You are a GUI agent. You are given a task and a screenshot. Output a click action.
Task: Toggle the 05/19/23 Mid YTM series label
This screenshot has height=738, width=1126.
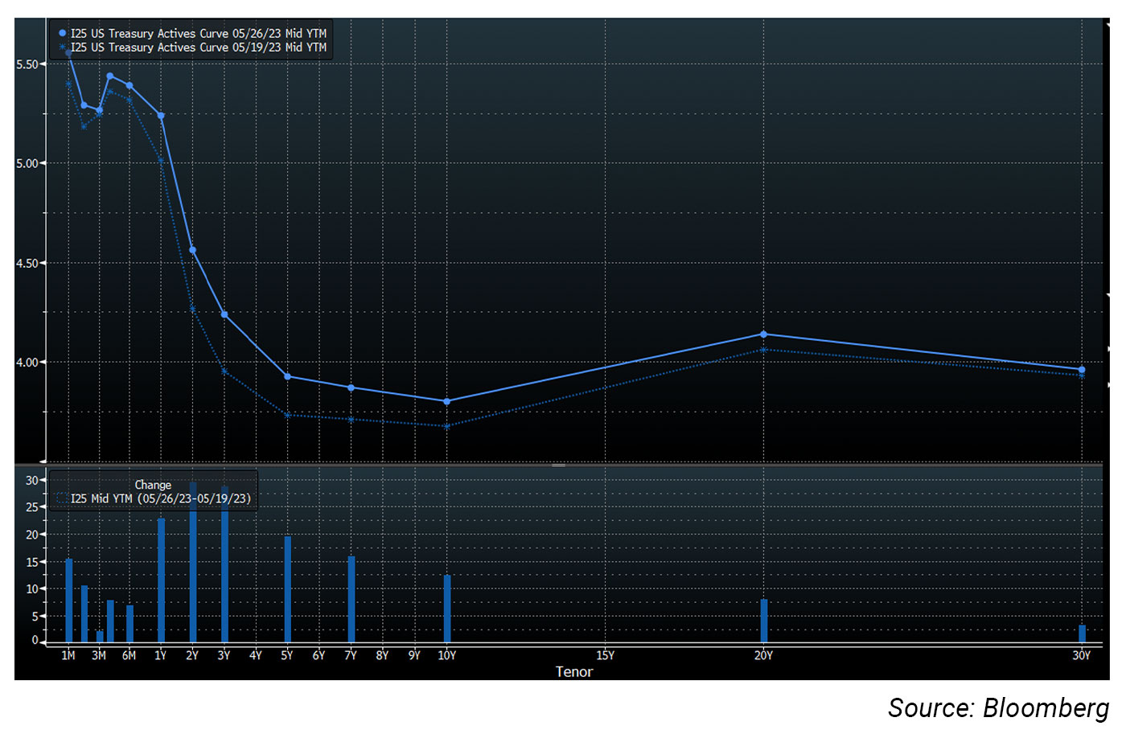(x=199, y=47)
